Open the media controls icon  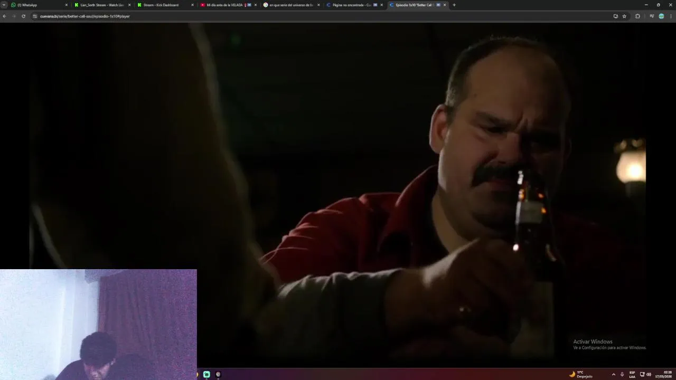pos(652,16)
